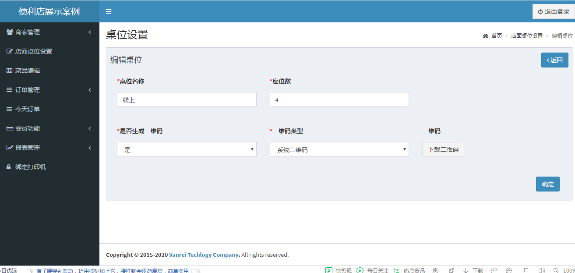Click the dashboard icon beside 首页 breadcrumb
The width and height of the screenshot is (575, 273).
(x=486, y=36)
